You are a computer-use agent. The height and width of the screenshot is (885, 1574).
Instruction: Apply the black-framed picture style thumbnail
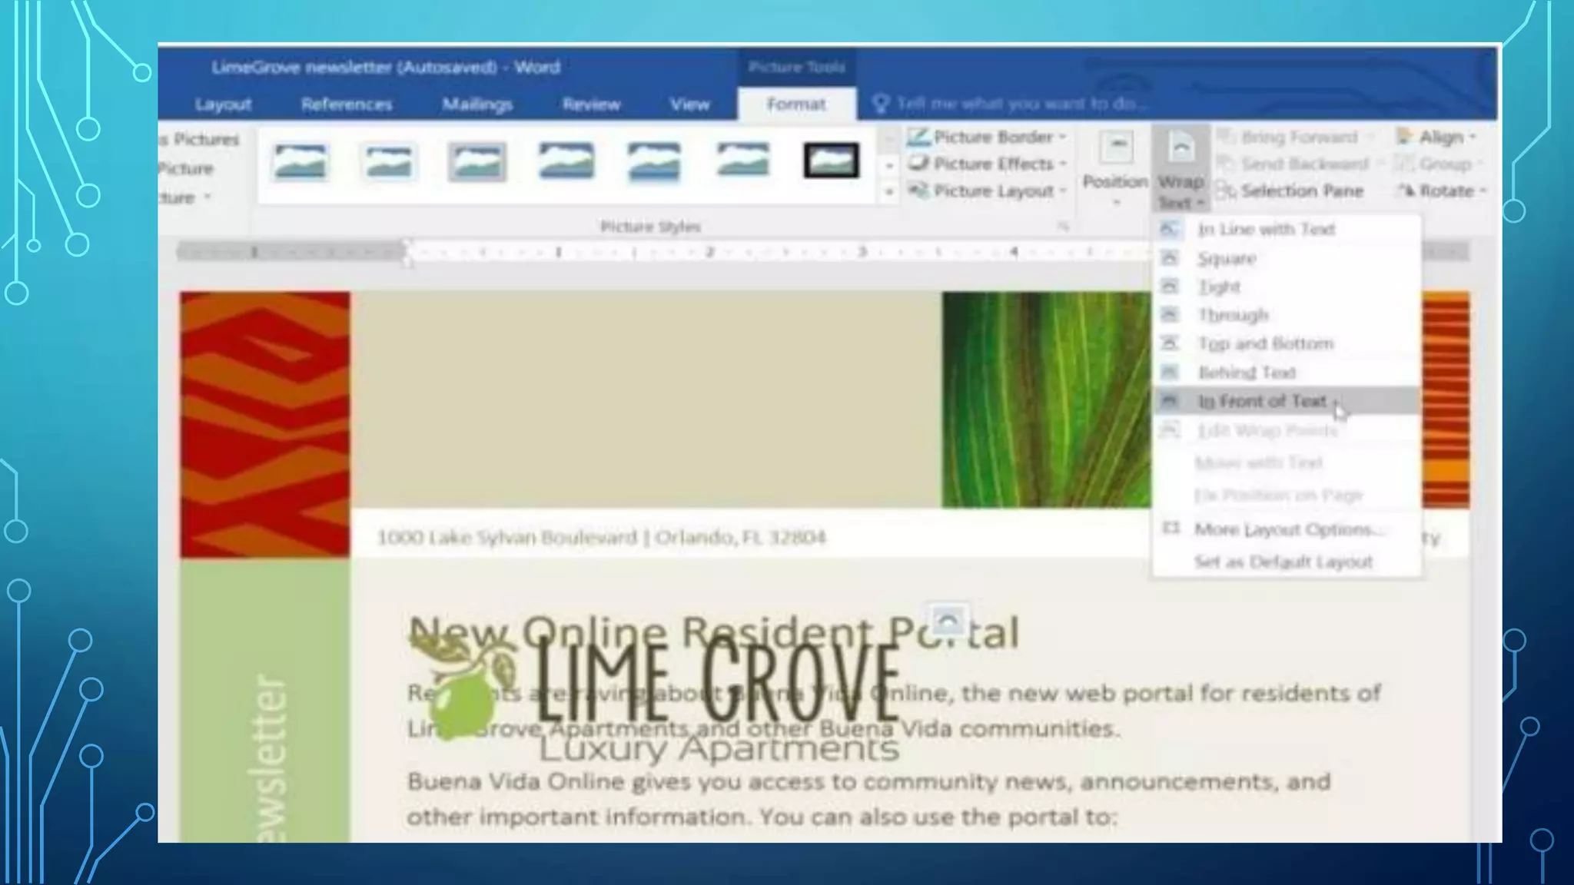pos(831,161)
